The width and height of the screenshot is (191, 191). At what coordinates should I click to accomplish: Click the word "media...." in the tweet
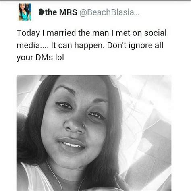click(32, 45)
